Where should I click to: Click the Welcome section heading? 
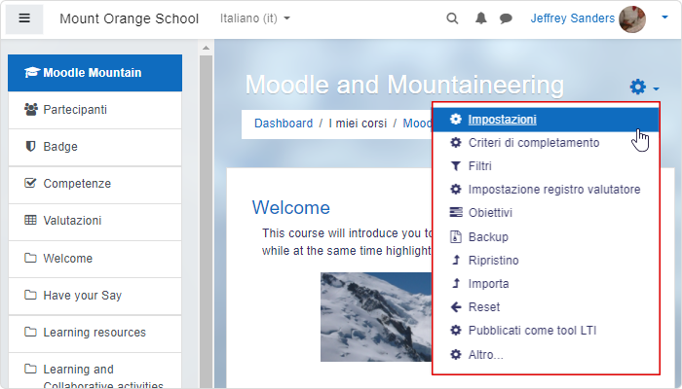(291, 208)
